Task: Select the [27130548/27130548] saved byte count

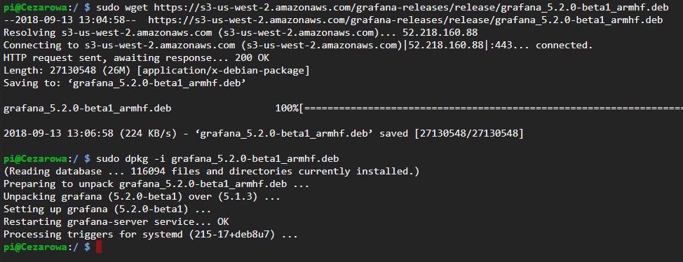Action: point(468,134)
